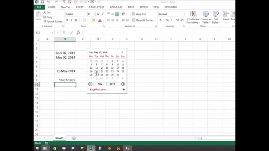The image size is (269, 151).
Task: Increase indent of cell
Action: (127, 20)
